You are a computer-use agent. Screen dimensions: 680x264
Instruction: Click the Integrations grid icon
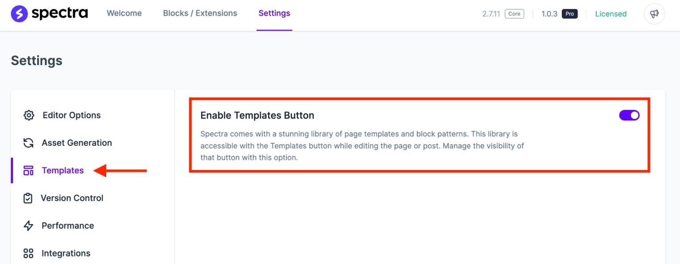tap(28, 253)
